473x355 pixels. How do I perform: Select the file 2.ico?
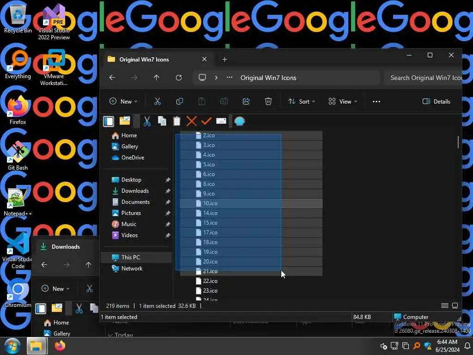[251, 135]
